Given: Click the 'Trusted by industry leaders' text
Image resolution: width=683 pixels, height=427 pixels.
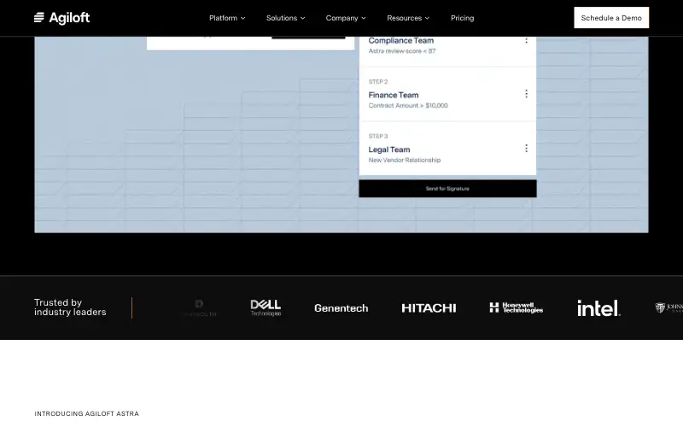Looking at the screenshot, I should [x=70, y=307].
